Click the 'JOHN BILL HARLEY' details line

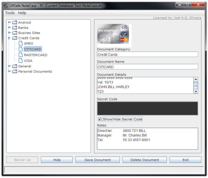[113, 87]
